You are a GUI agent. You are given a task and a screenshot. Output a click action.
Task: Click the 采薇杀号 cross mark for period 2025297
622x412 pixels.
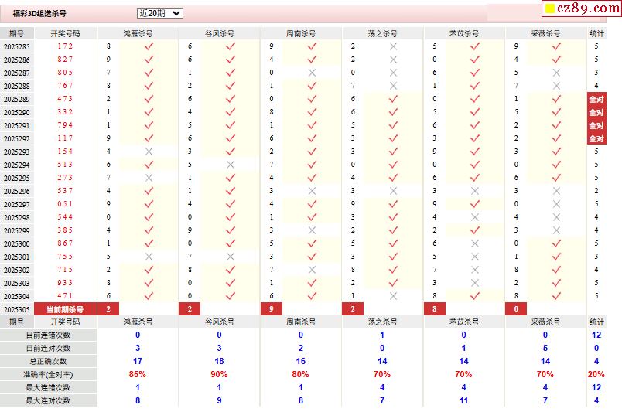coord(556,204)
